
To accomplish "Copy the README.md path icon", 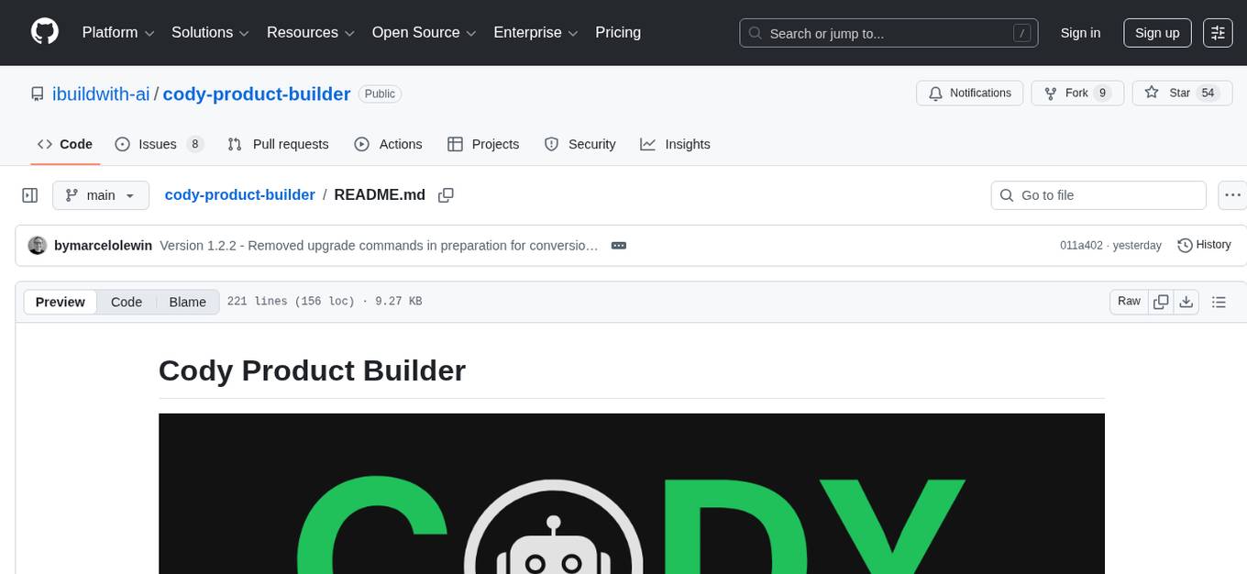I will (446, 194).
